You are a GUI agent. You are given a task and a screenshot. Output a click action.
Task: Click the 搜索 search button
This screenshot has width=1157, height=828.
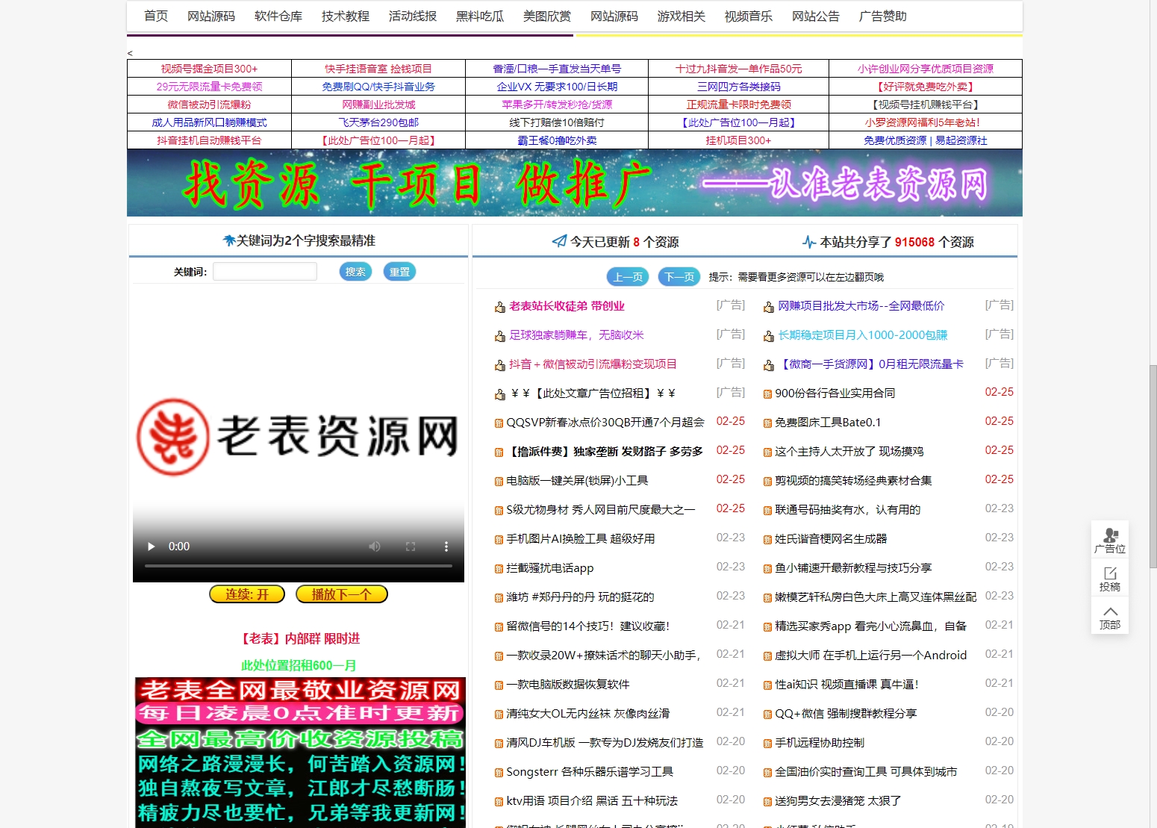355,272
